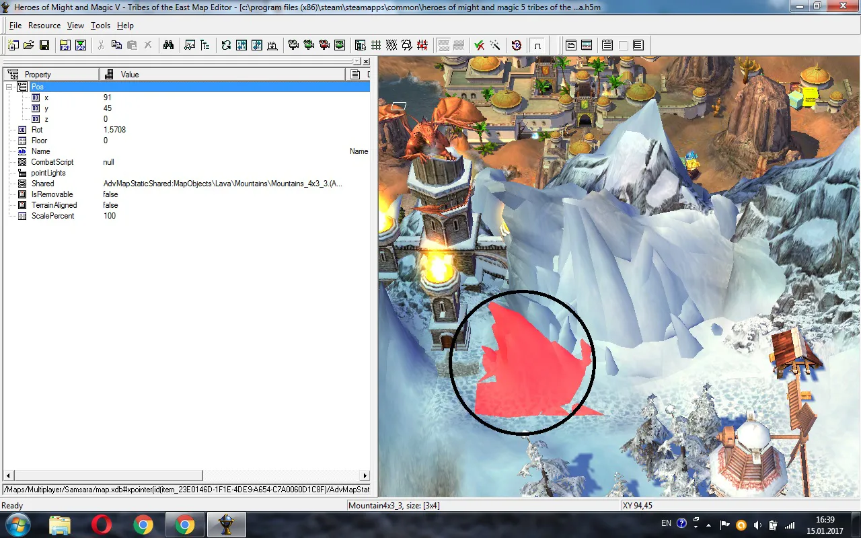
Task: Select the Name property row
Action: click(x=186, y=151)
